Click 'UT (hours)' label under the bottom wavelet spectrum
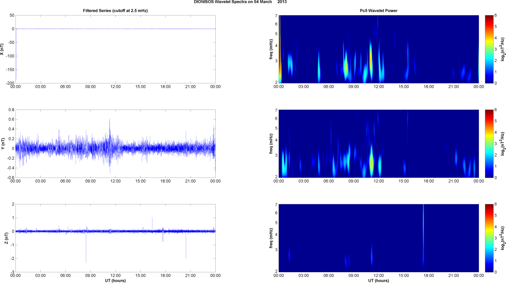Image resolution: width=506 pixels, height=283 pixels. pos(379,280)
